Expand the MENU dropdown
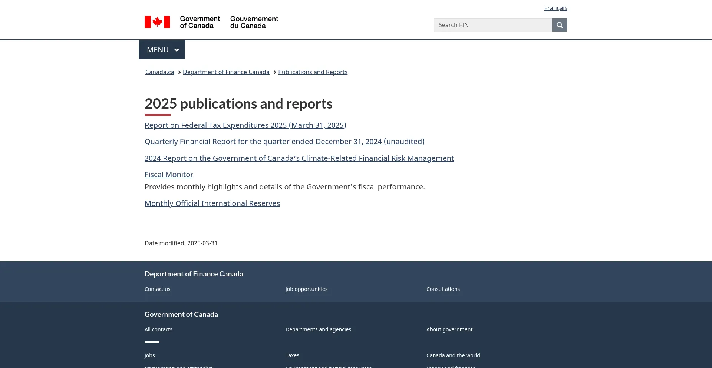The height and width of the screenshot is (368, 712). tap(162, 50)
